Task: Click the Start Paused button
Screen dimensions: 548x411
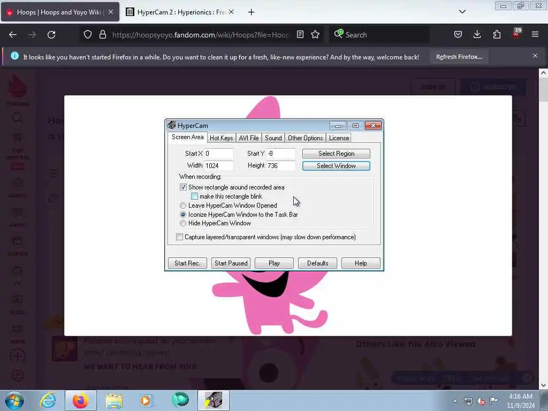Action: click(x=231, y=263)
